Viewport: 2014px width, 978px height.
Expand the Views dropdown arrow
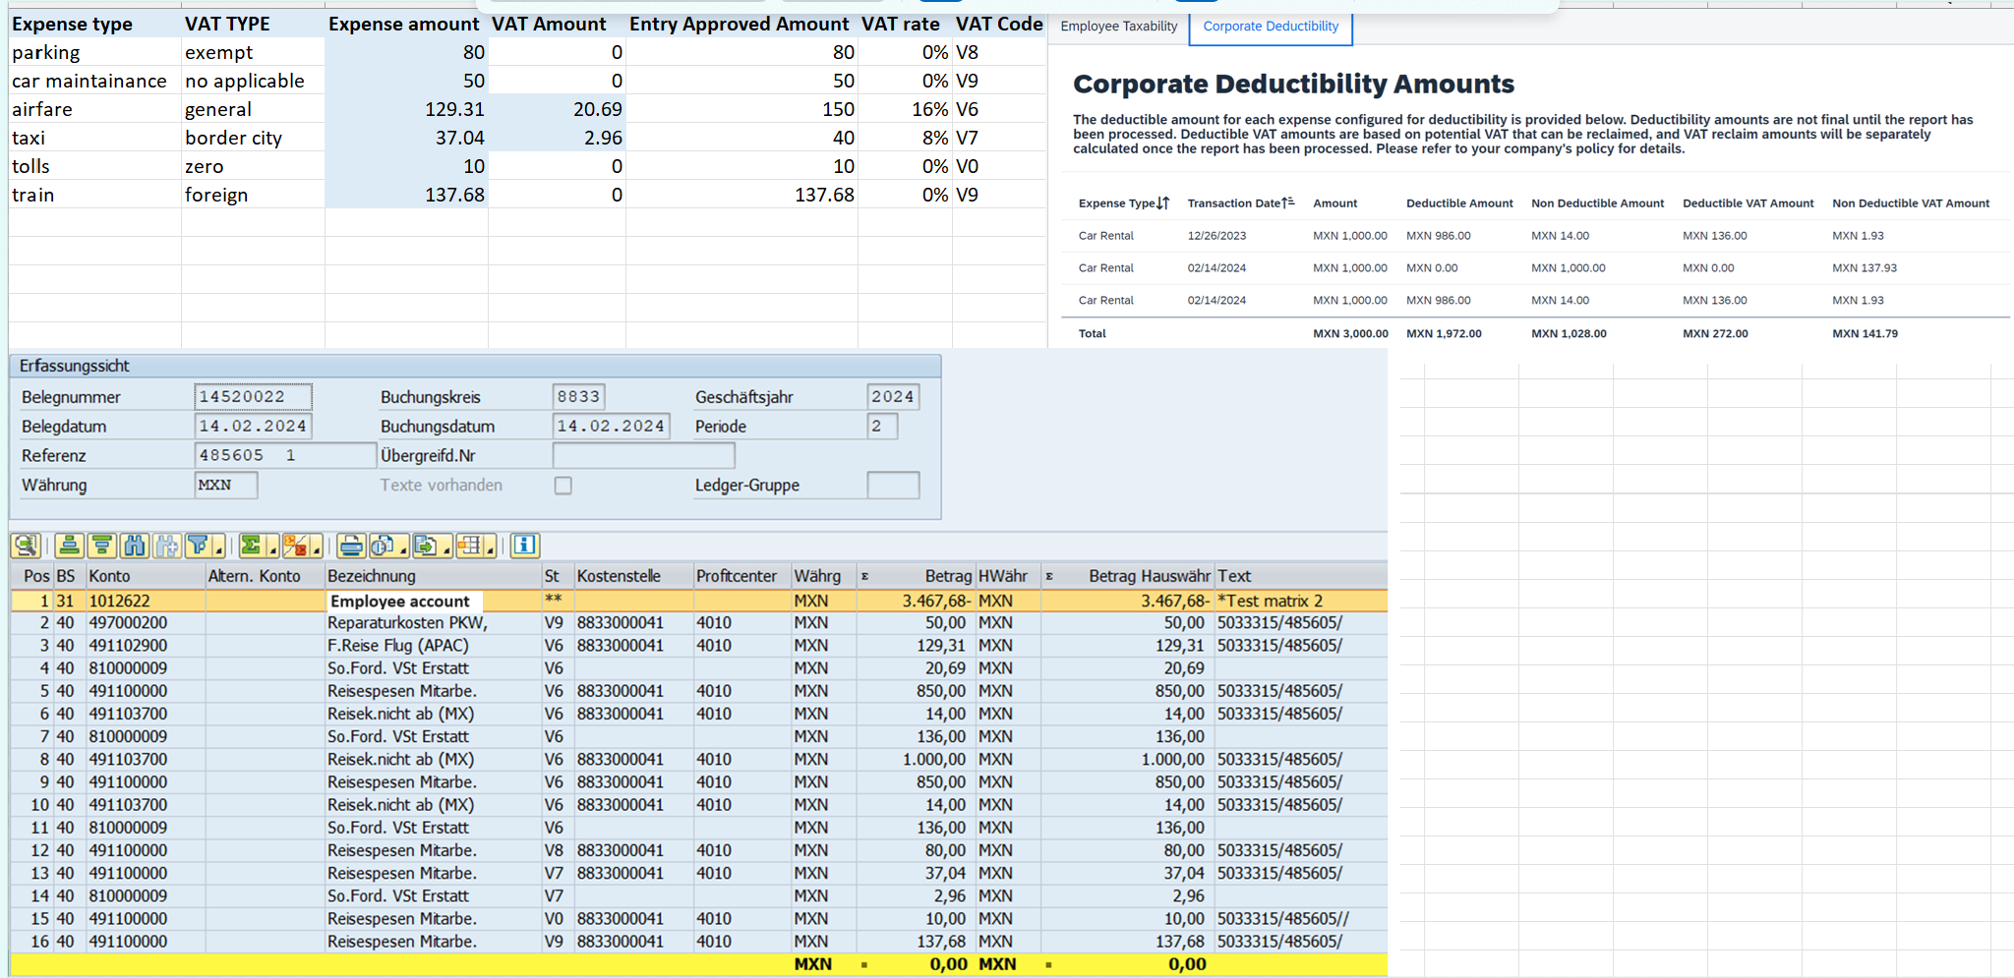403,549
